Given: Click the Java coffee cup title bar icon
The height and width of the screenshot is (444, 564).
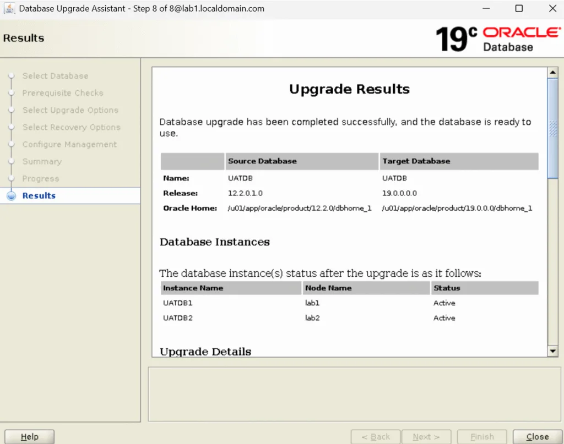Looking at the screenshot, I should pyautogui.click(x=10, y=8).
